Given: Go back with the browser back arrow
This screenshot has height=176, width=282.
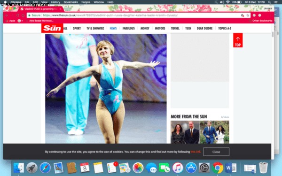Looking at the screenshot, I should [x=7, y=15].
